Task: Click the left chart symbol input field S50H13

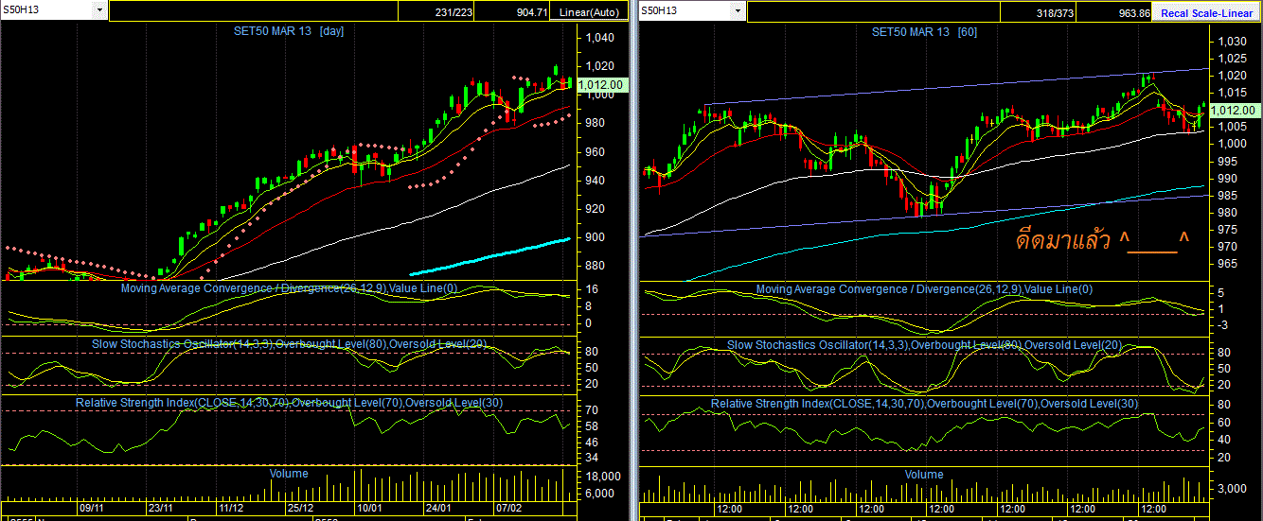Action: coord(47,9)
